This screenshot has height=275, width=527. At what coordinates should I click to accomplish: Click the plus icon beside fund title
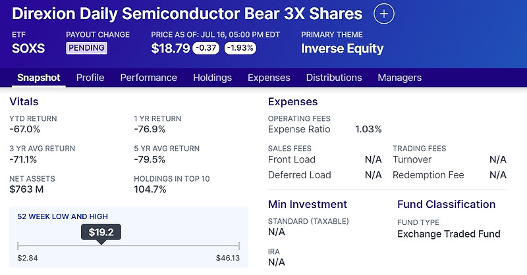383,14
